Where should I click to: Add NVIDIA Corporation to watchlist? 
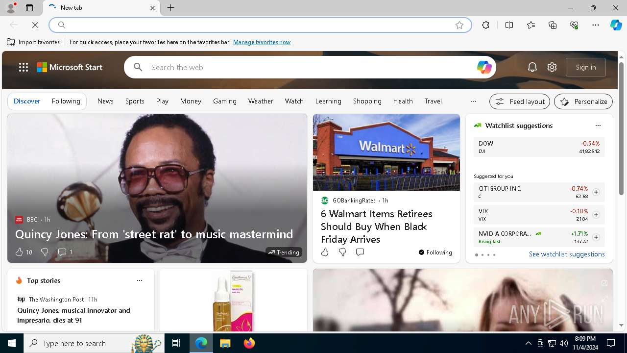[x=596, y=237]
